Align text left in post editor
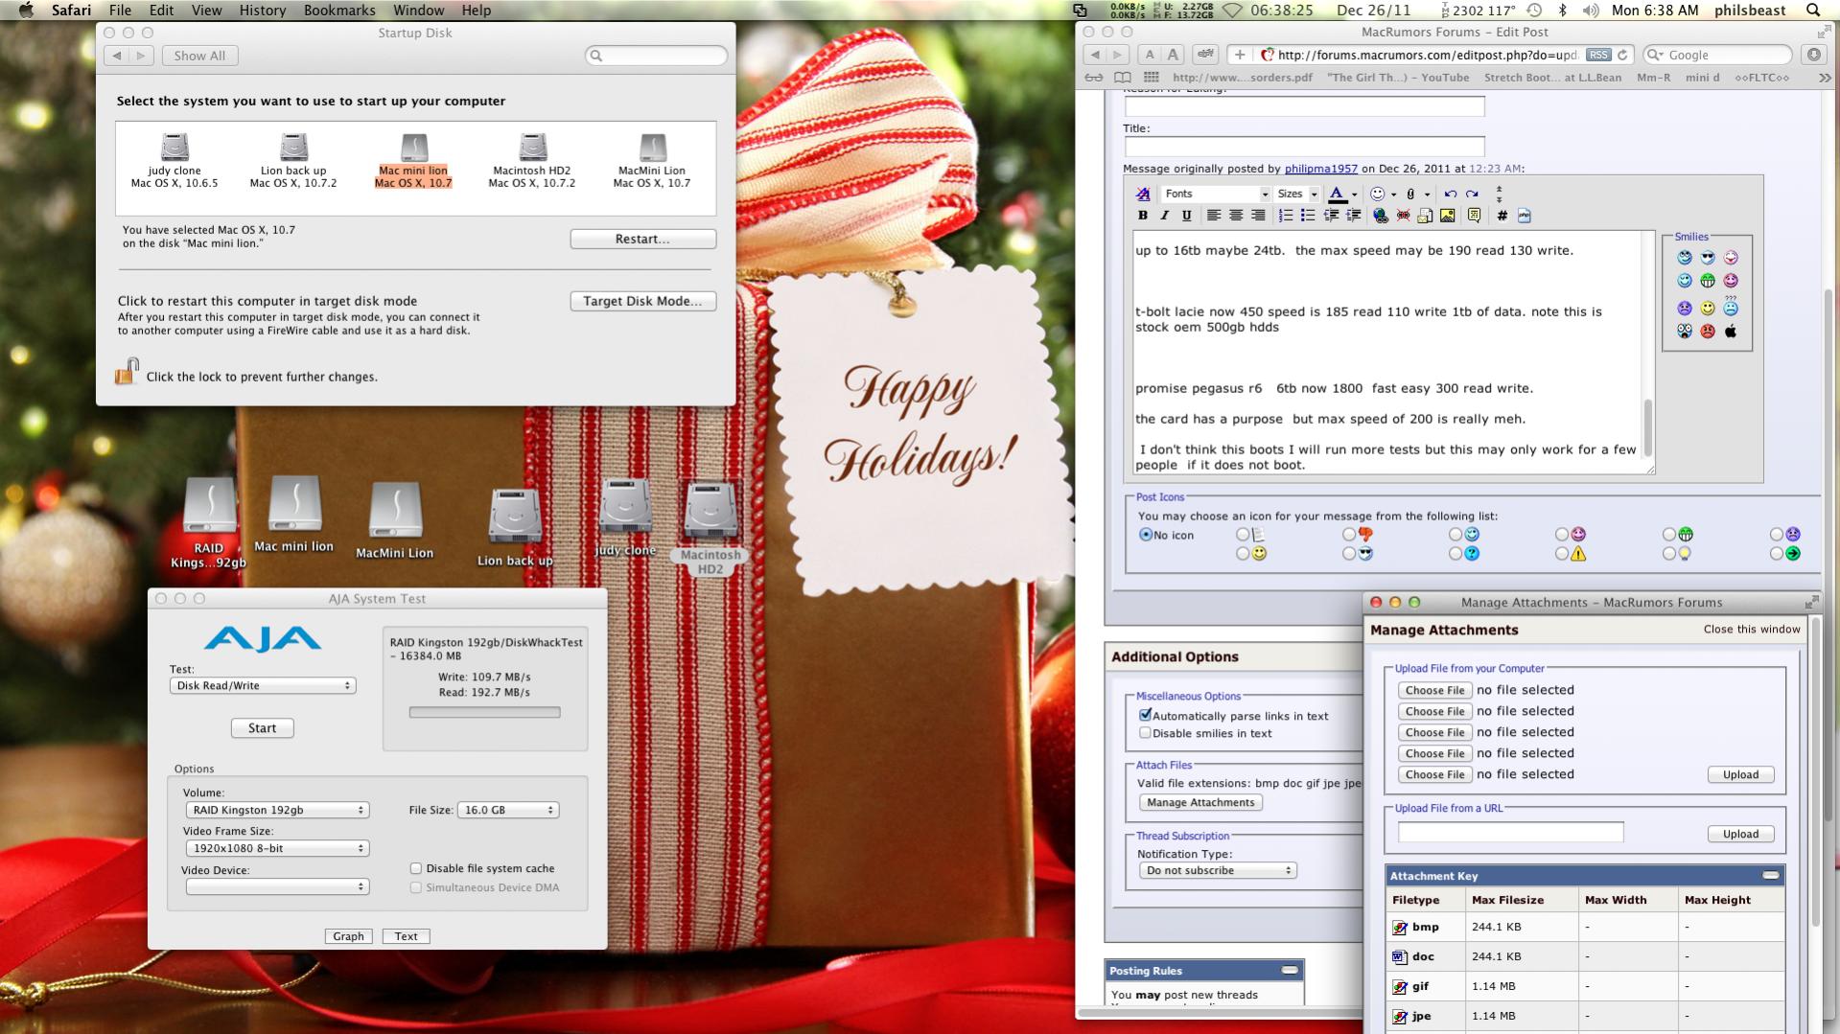The height and width of the screenshot is (1034, 1840). 1213,216
